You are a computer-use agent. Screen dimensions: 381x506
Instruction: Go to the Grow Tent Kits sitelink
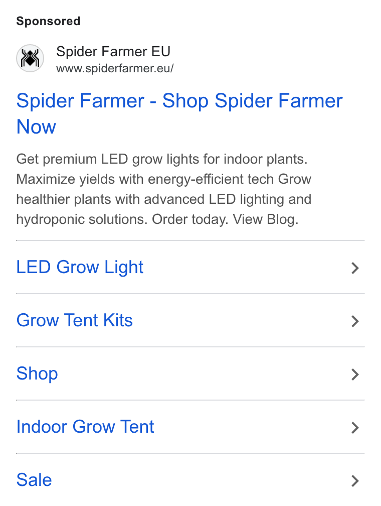pos(75,320)
